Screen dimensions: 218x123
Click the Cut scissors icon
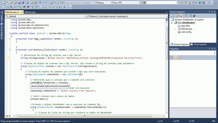[28, 3]
